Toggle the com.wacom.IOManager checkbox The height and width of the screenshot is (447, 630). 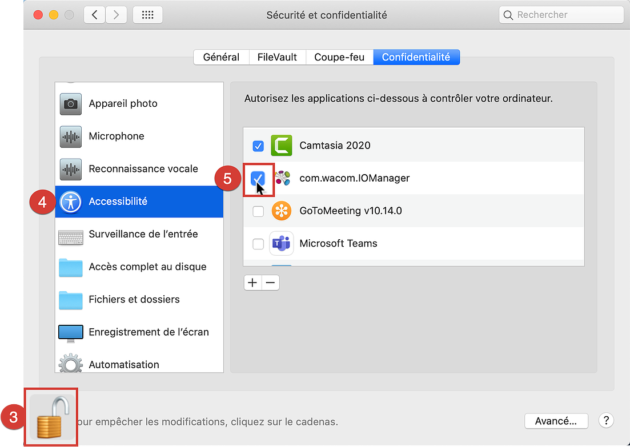(258, 178)
